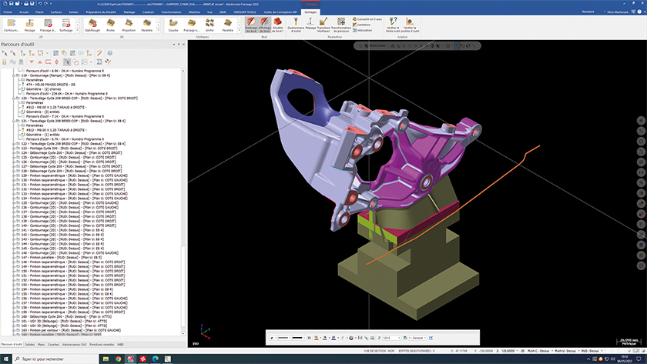Switch to the Solides panel tab
Image resolution: width=647 pixels, height=364 pixels.
[28, 344]
